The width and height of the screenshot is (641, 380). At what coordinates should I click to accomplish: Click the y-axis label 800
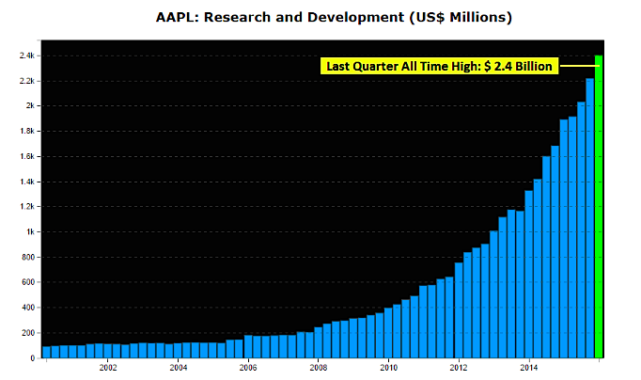28,258
